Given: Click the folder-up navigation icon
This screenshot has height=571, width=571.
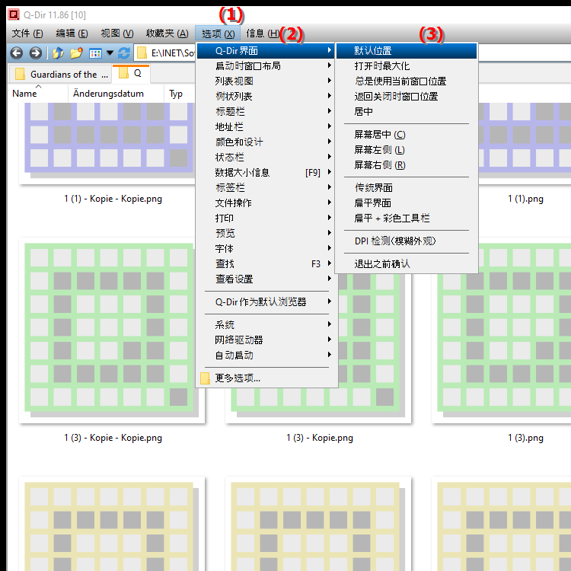Looking at the screenshot, I should click(x=58, y=53).
